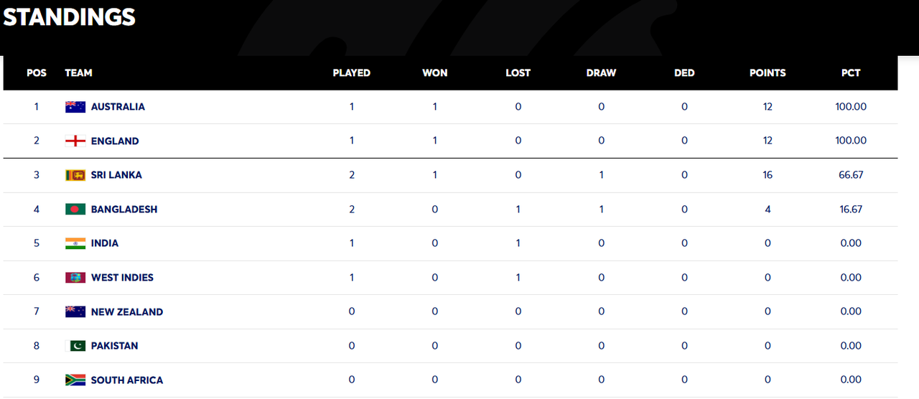Select the WON column header
This screenshot has height=399, width=919.
(435, 73)
